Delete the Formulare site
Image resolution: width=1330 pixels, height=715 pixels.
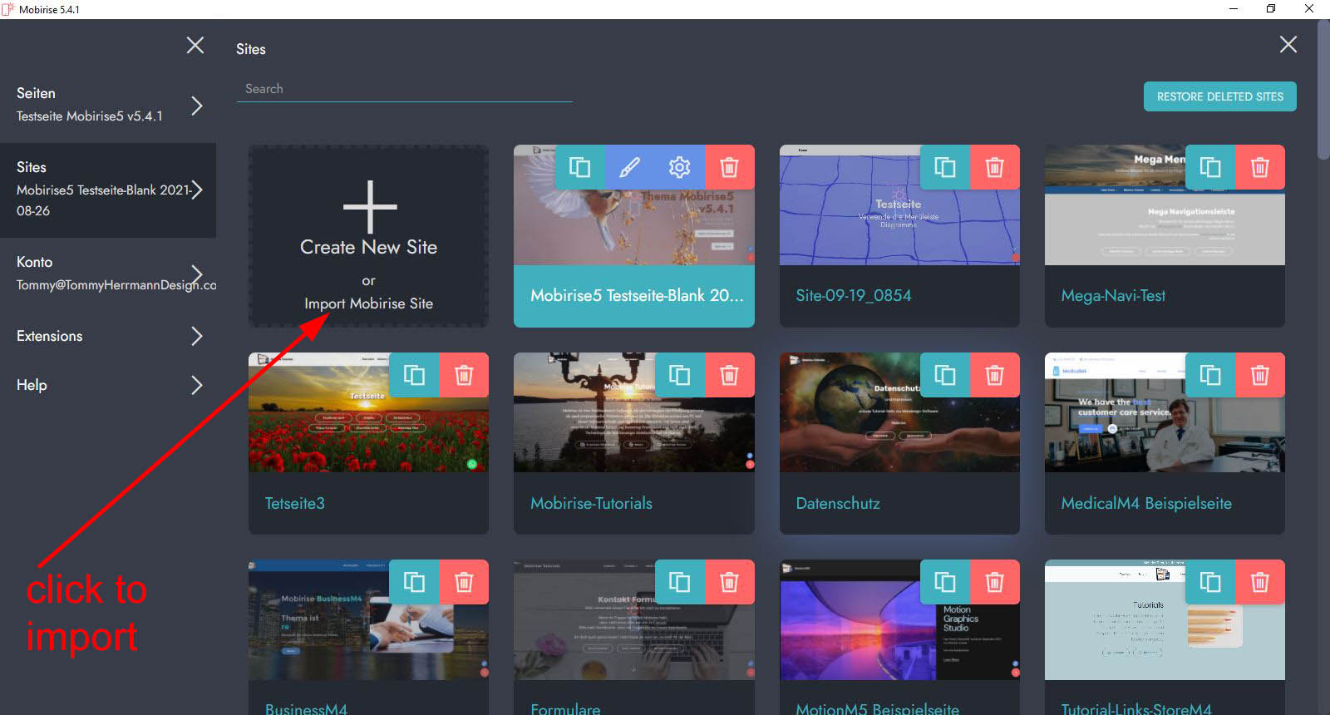[x=729, y=582]
